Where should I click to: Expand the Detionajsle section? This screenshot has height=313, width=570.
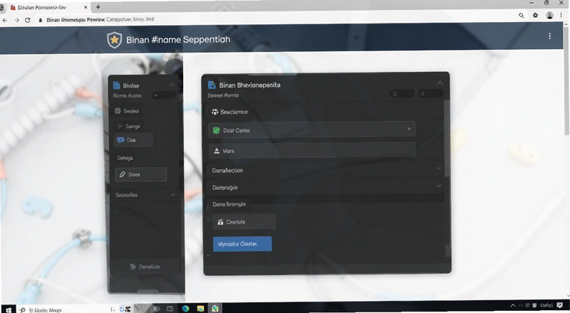(x=439, y=186)
